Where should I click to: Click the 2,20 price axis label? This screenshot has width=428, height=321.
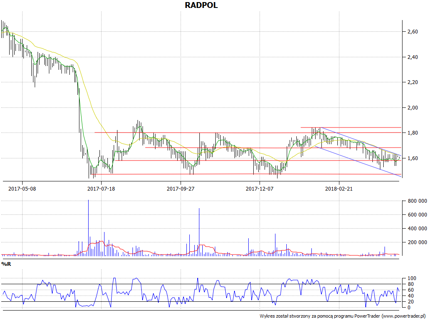coord(413,82)
